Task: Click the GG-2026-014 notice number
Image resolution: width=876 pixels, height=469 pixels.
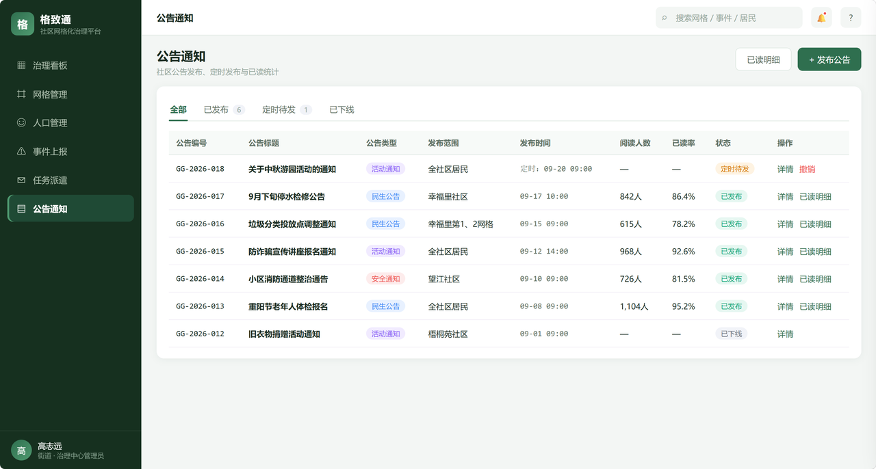Action: (200, 279)
